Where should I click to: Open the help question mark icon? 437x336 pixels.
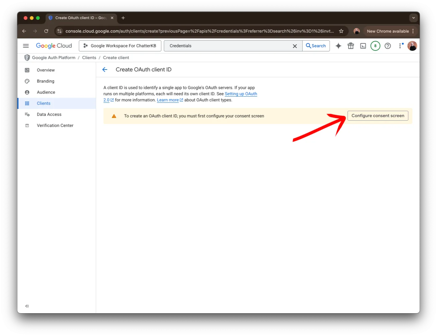388,46
